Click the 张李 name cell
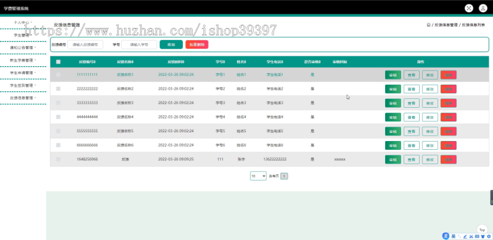The height and width of the screenshot is (240, 493). coord(241,159)
